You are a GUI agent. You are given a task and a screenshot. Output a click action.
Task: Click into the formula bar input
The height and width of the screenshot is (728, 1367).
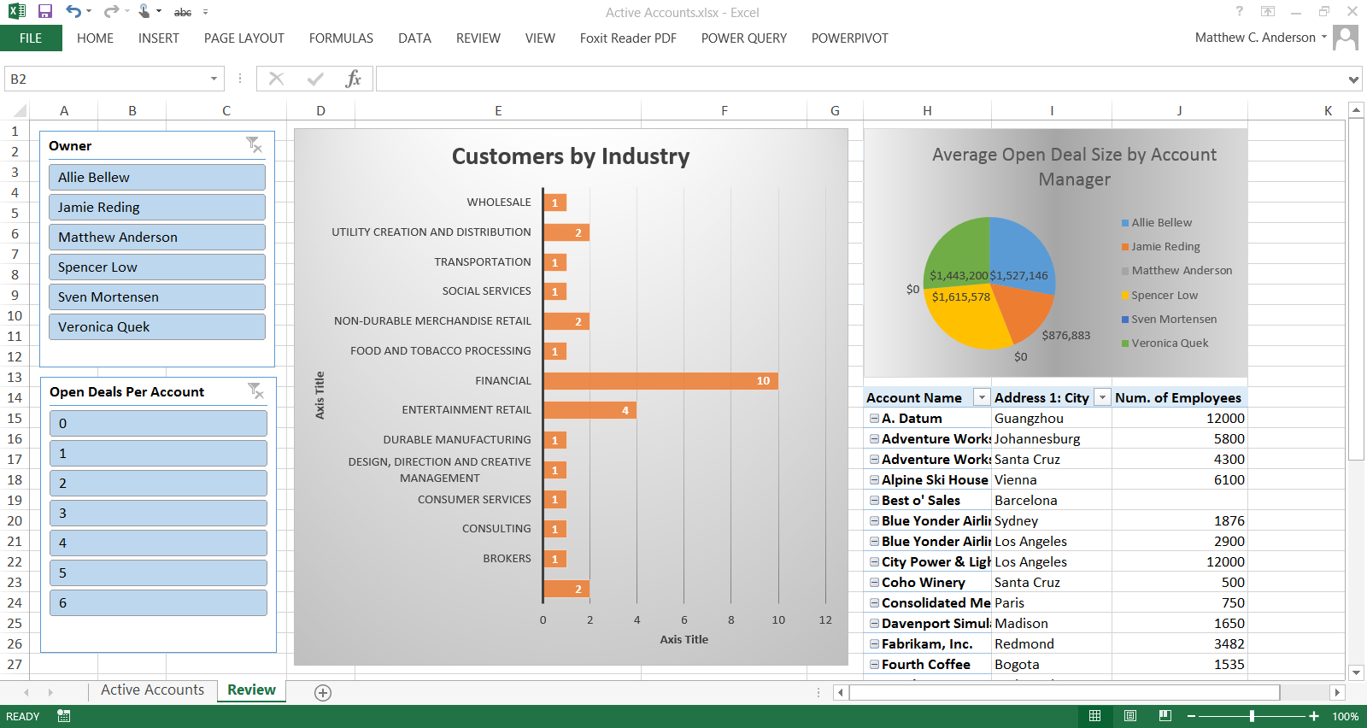[854, 79]
